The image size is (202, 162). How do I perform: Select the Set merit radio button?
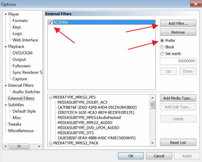162,54
